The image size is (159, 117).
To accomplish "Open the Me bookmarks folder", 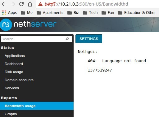I will point(27,13).
